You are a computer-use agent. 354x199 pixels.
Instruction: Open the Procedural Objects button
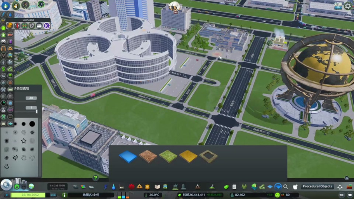click(317, 186)
